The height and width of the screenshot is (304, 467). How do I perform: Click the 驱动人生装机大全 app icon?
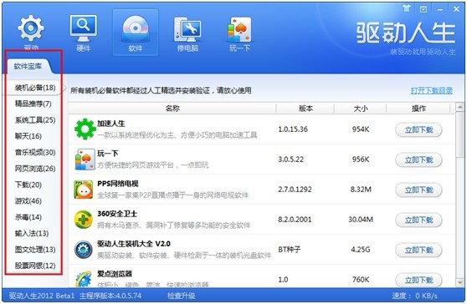coord(84,250)
